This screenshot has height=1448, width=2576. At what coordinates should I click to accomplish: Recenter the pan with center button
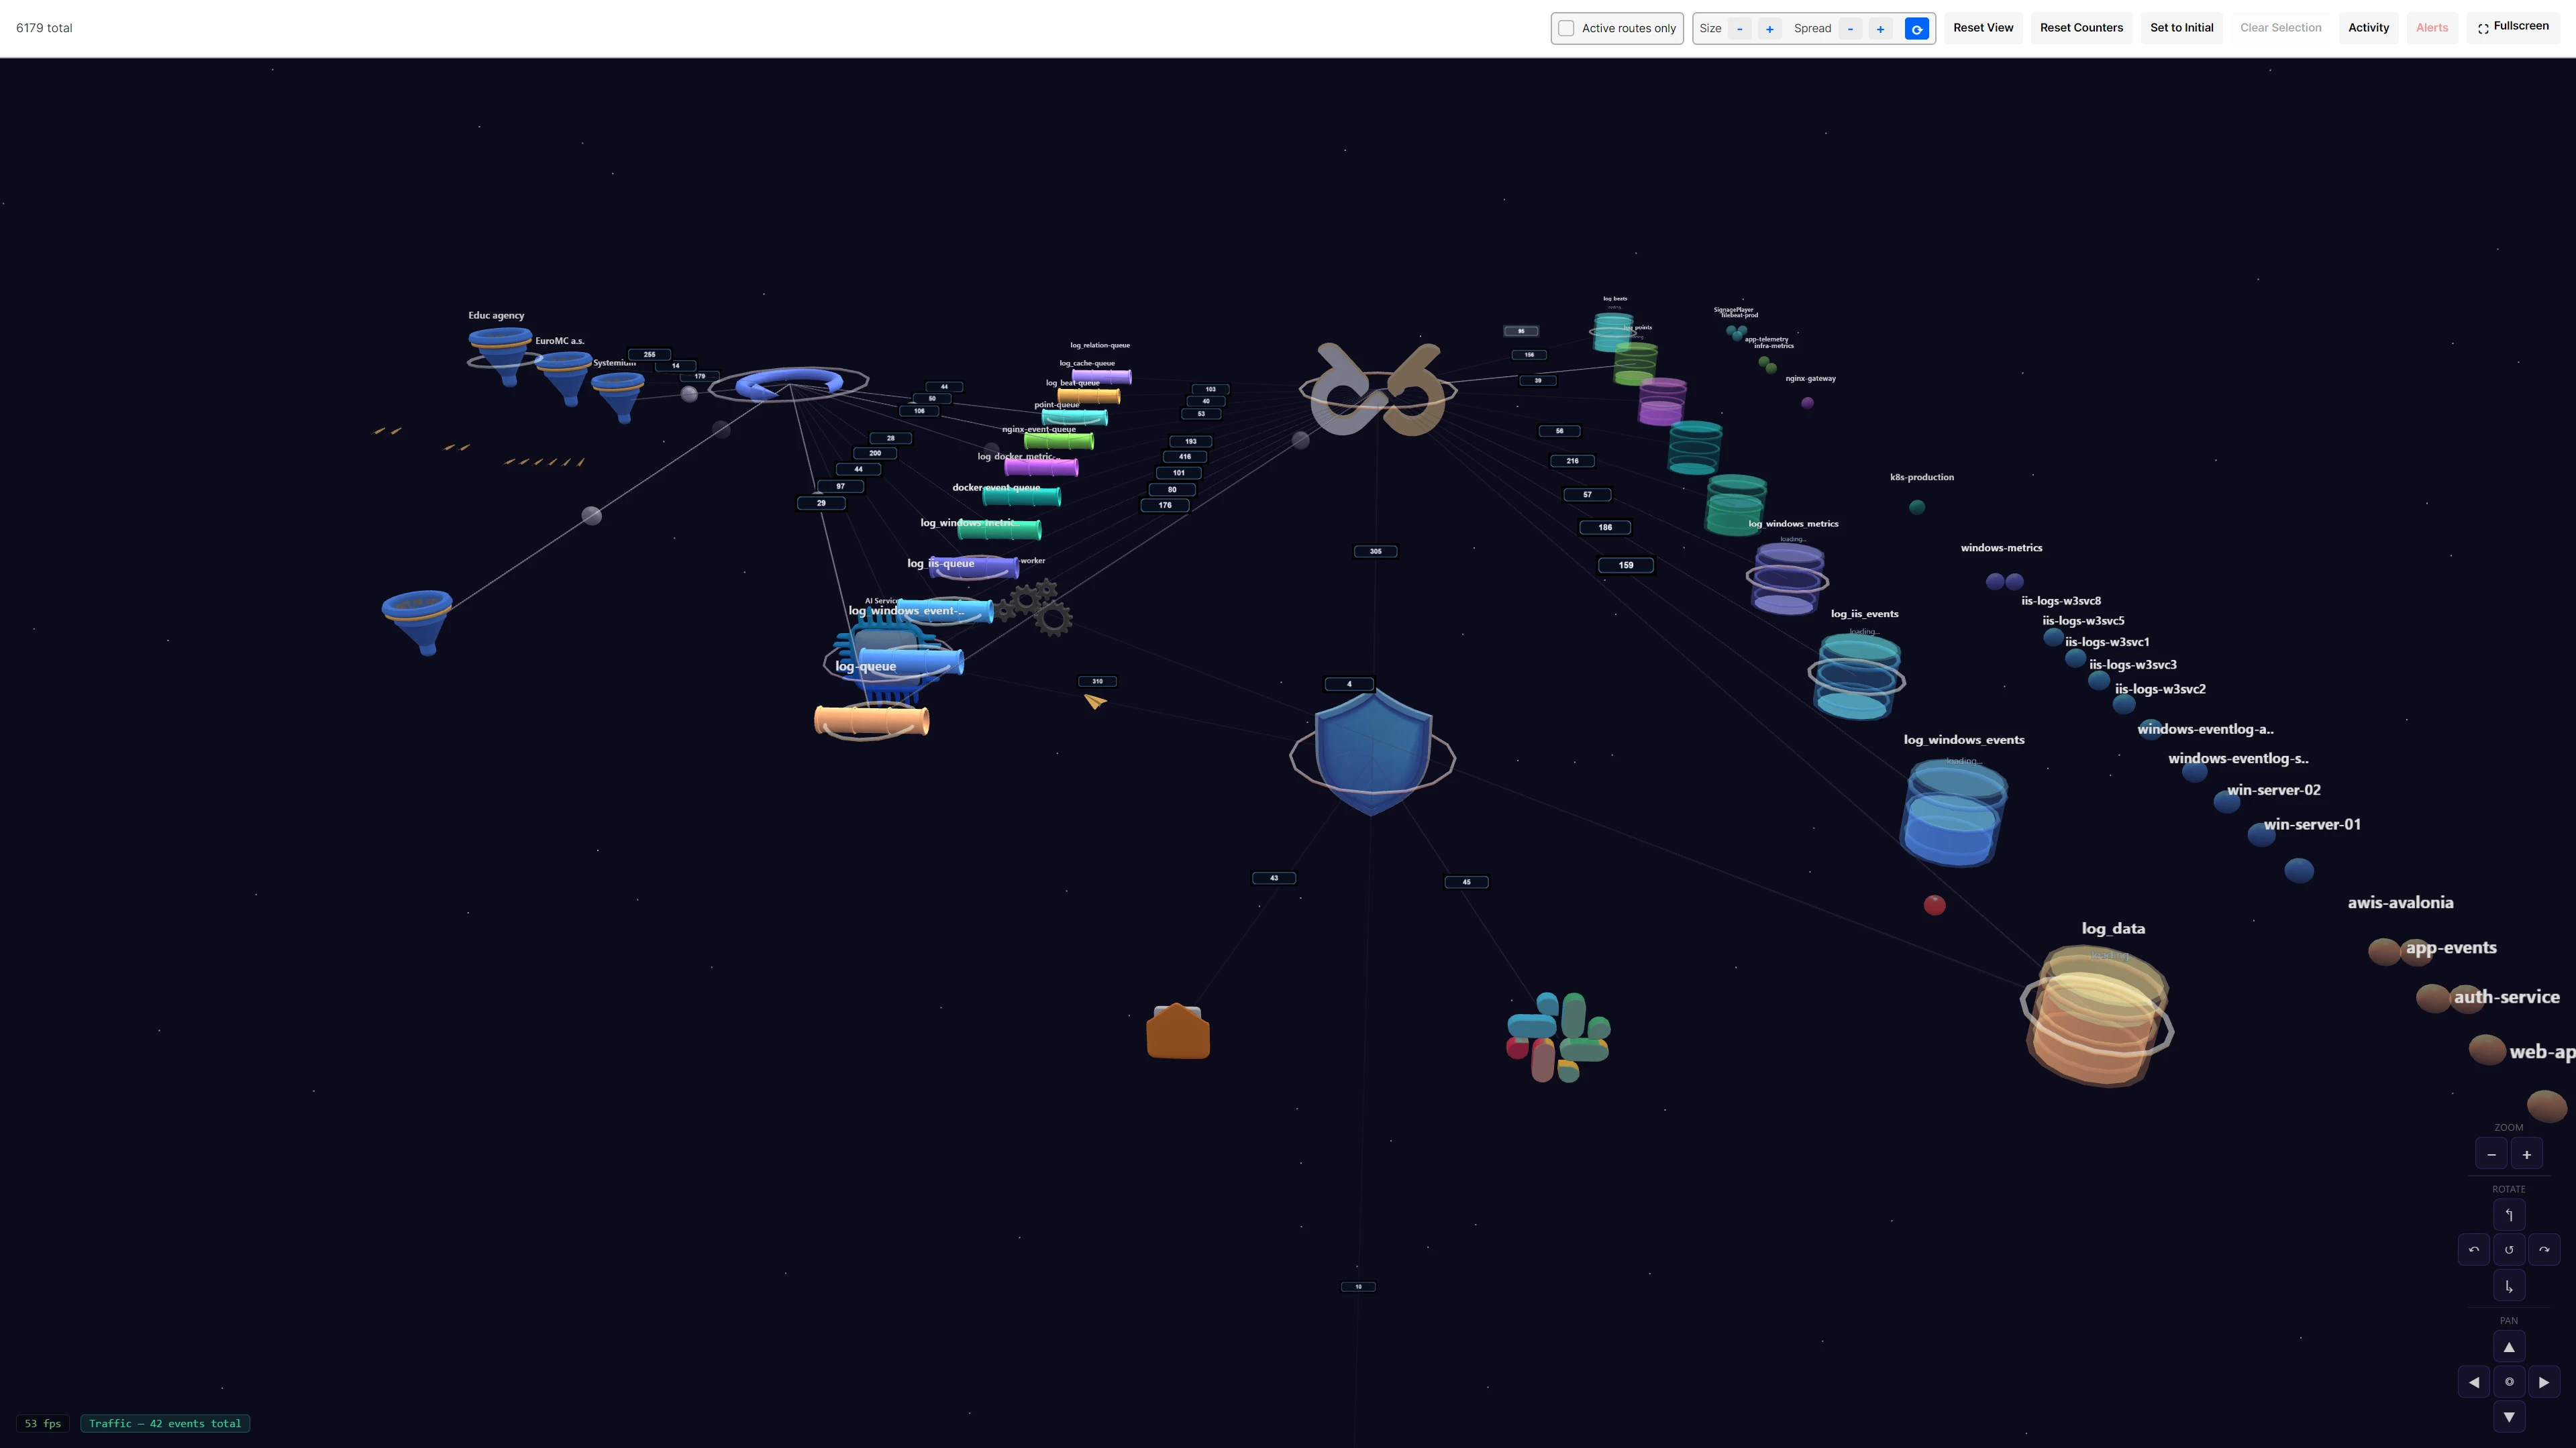pyautogui.click(x=2508, y=1382)
